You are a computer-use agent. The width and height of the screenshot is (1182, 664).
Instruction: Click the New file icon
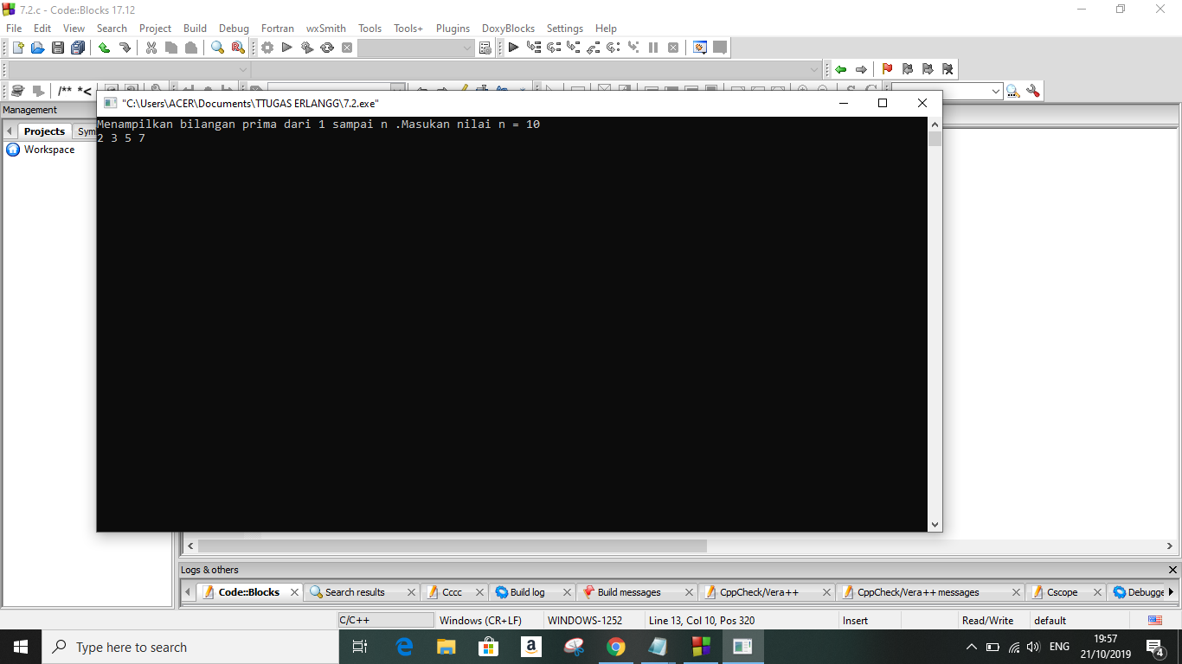tap(17, 48)
